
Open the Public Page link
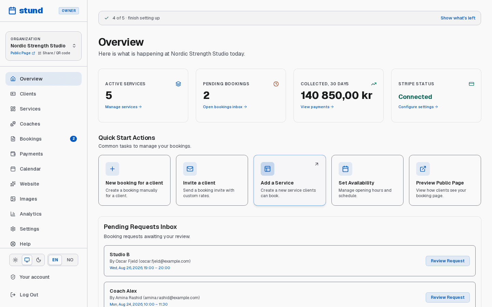[x=23, y=53]
